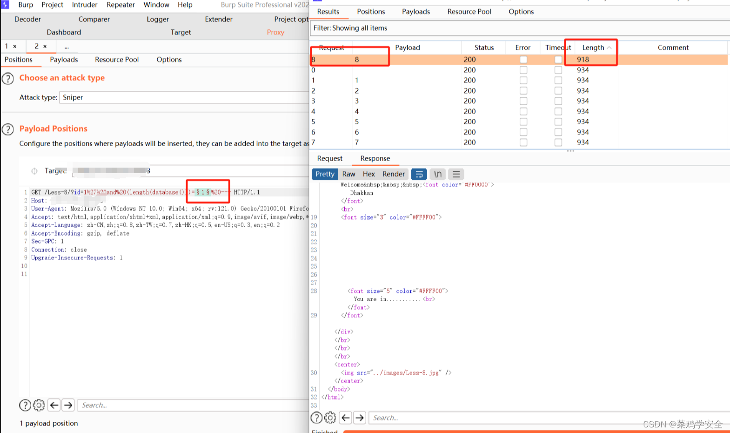Click the Search field under response viewer
The height and width of the screenshot is (433, 730).
coord(549,418)
